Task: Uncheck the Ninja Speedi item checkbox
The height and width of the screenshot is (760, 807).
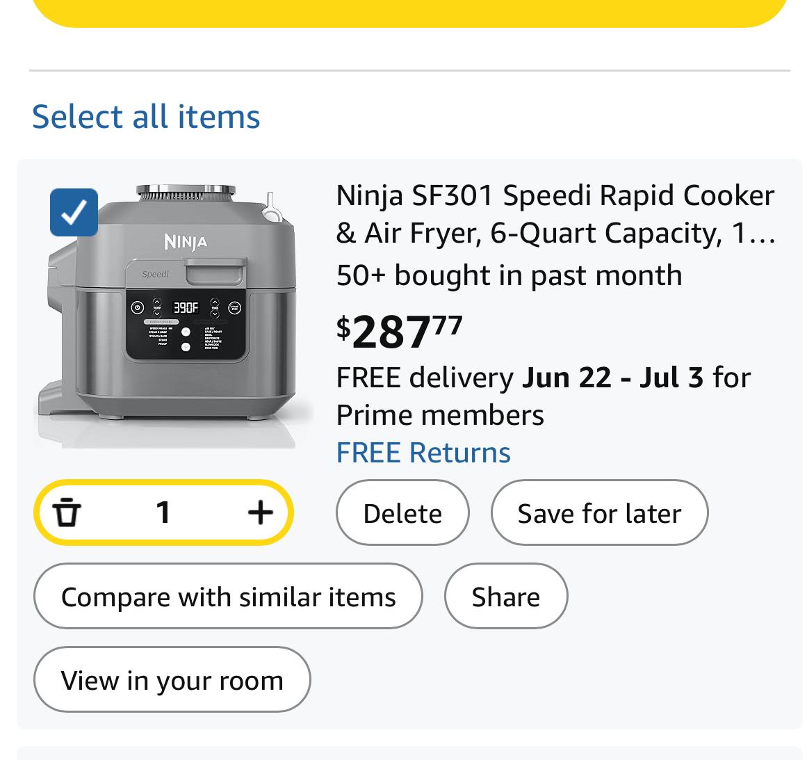Action: [74, 212]
